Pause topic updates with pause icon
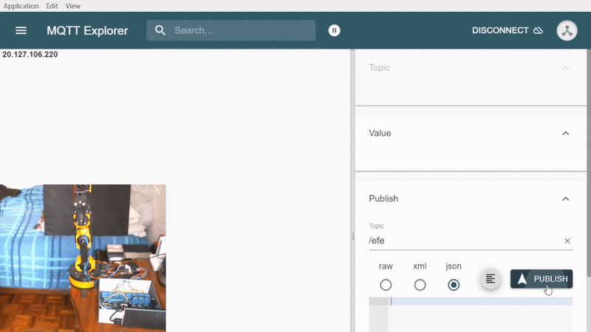591x332 pixels. (334, 30)
